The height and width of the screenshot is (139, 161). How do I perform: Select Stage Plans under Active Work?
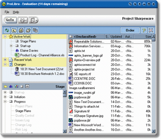(28, 41)
